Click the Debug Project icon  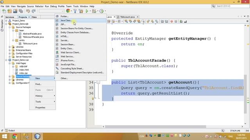(94, 11)
